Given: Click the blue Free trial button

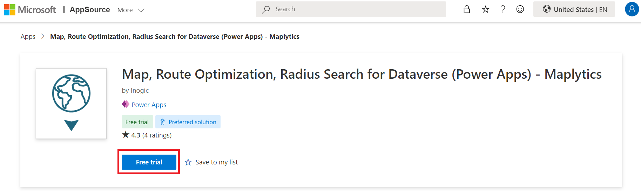Looking at the screenshot, I should click(x=149, y=162).
